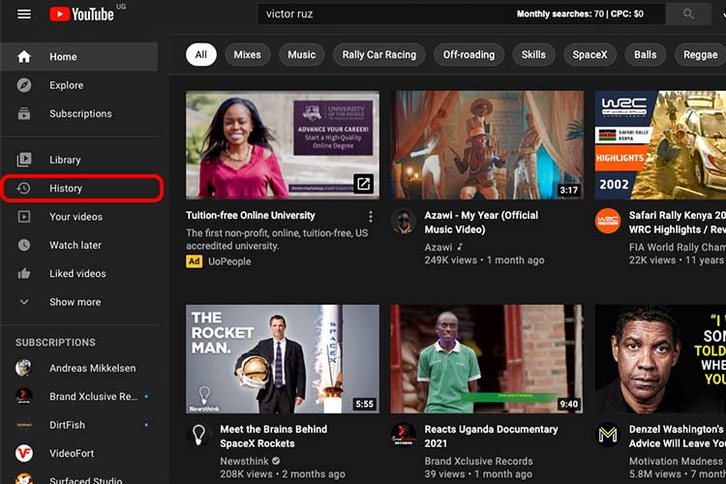726x484 pixels.
Task: Click the Tuition-free Online University title
Action: click(x=251, y=215)
